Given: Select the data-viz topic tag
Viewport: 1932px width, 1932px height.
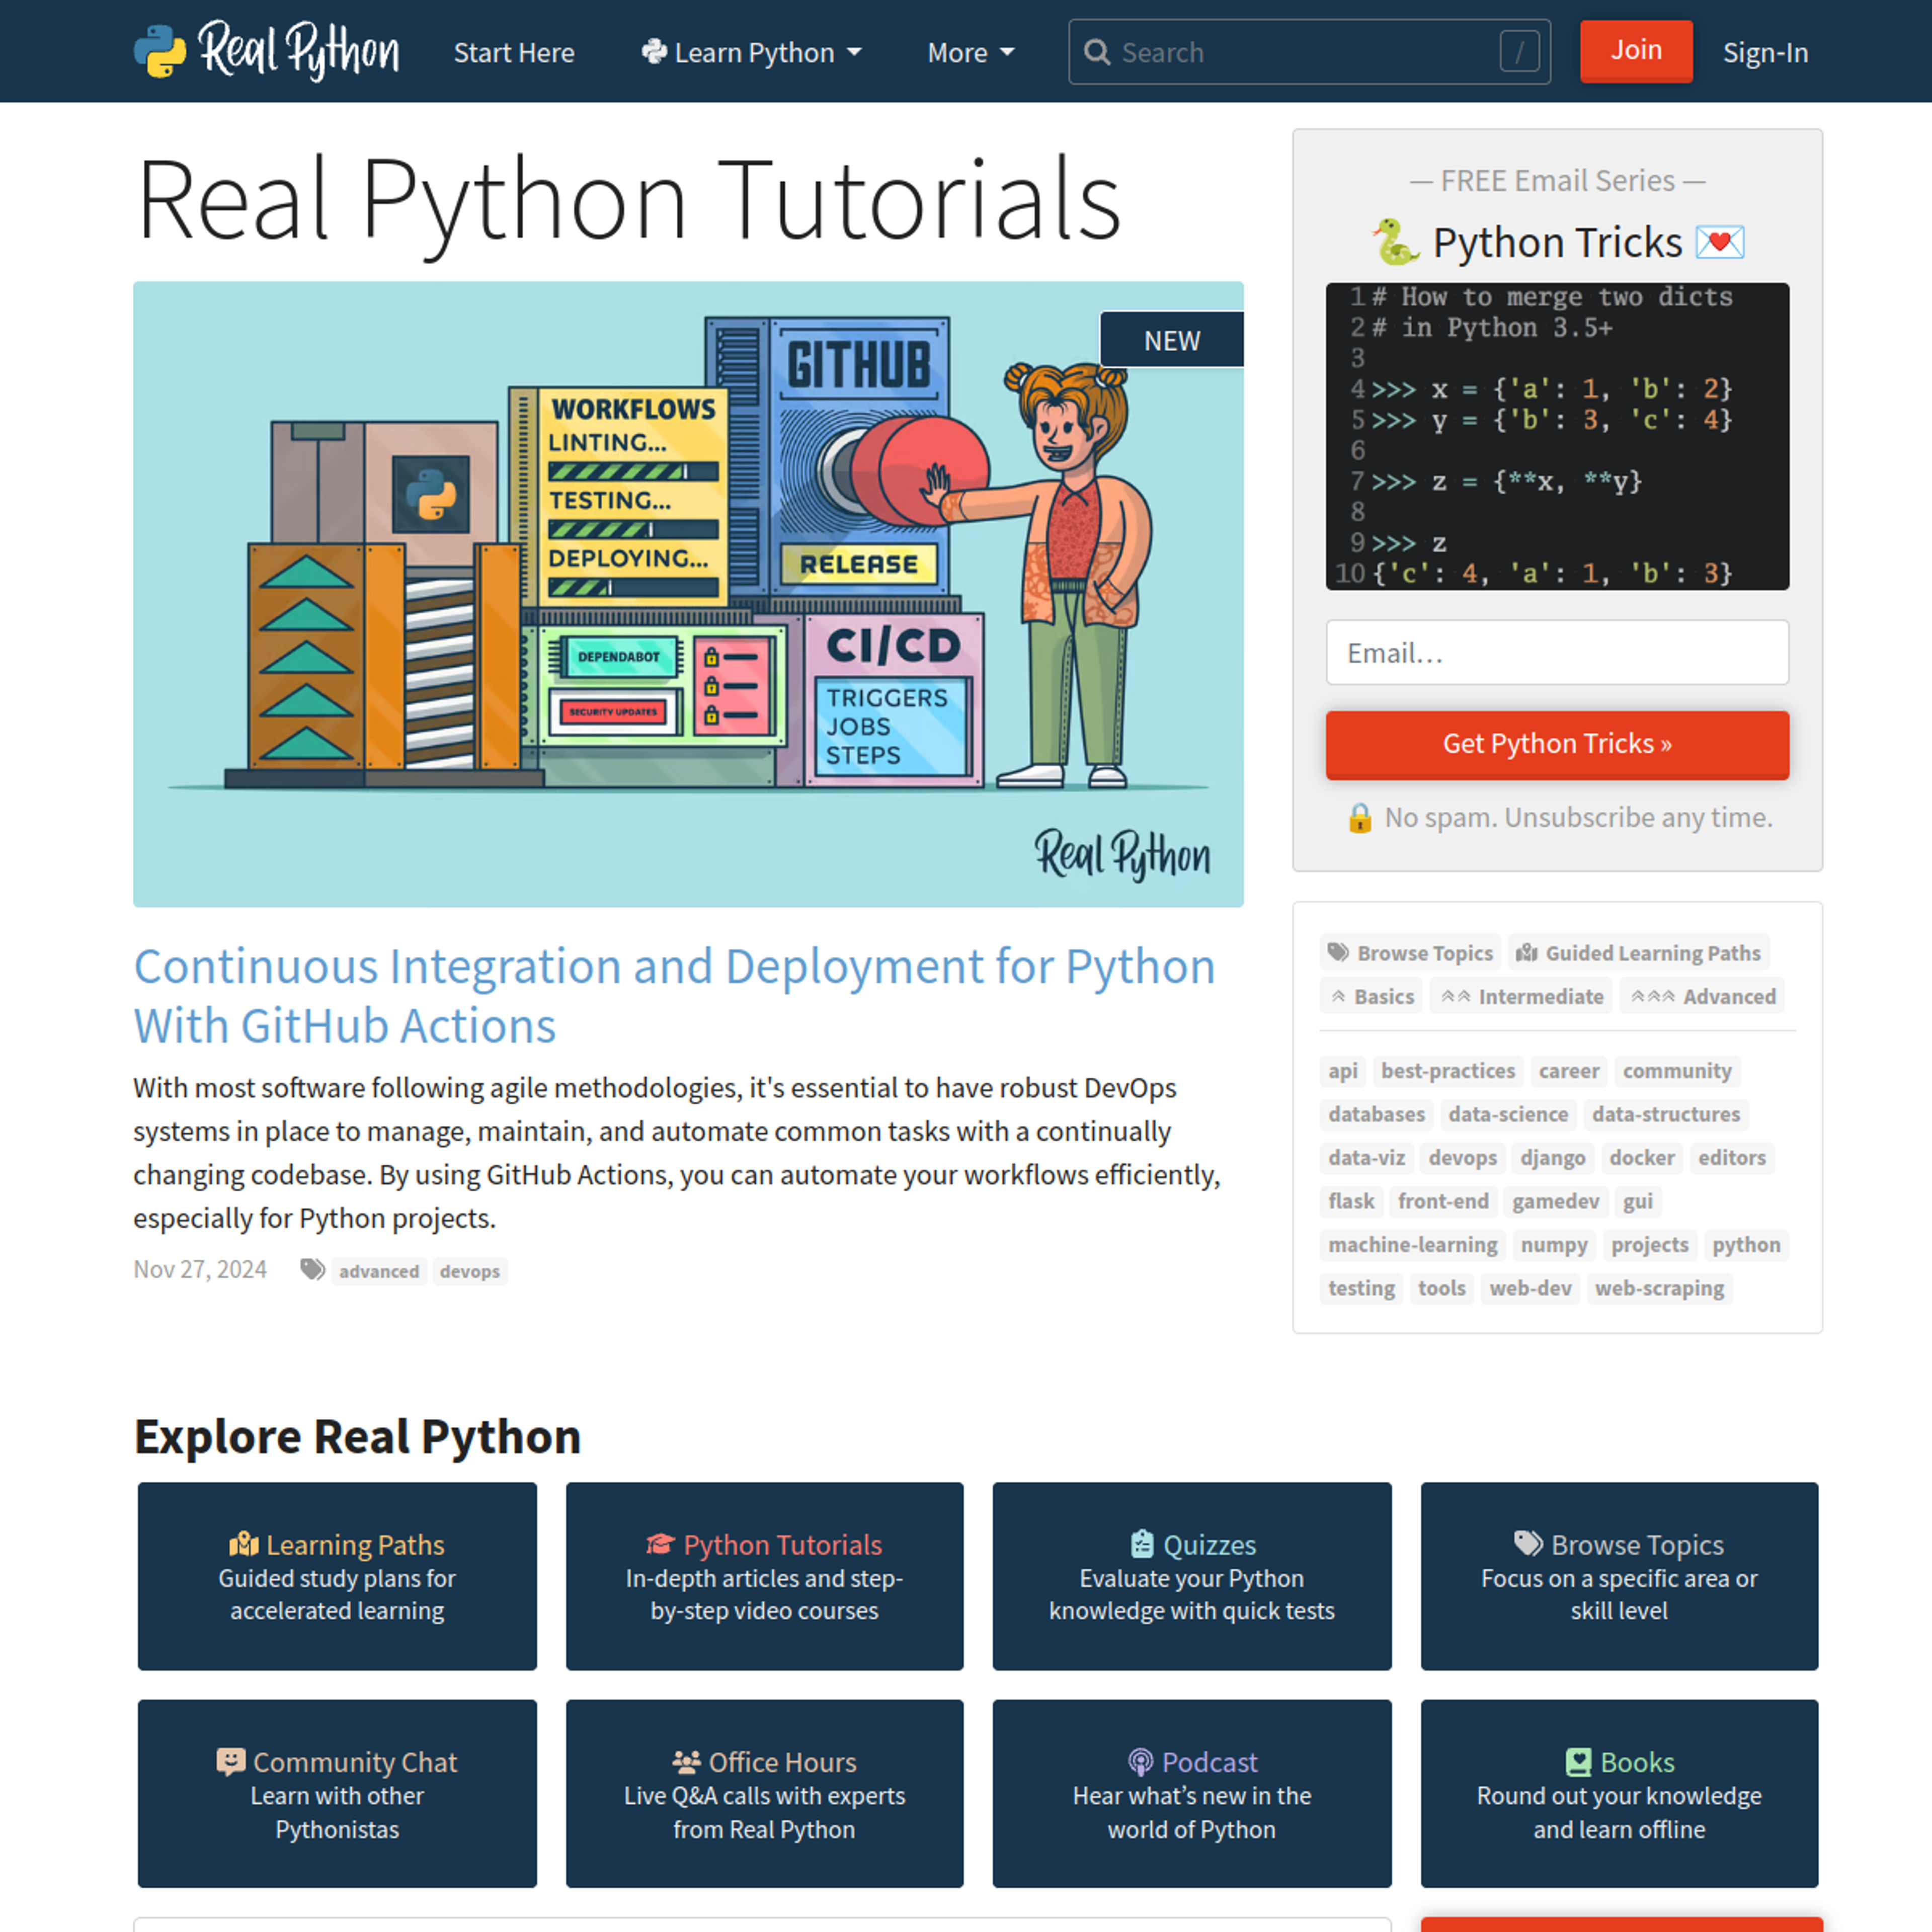Looking at the screenshot, I should (x=1366, y=1157).
